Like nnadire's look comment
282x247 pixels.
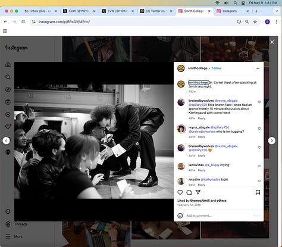pos(259,181)
